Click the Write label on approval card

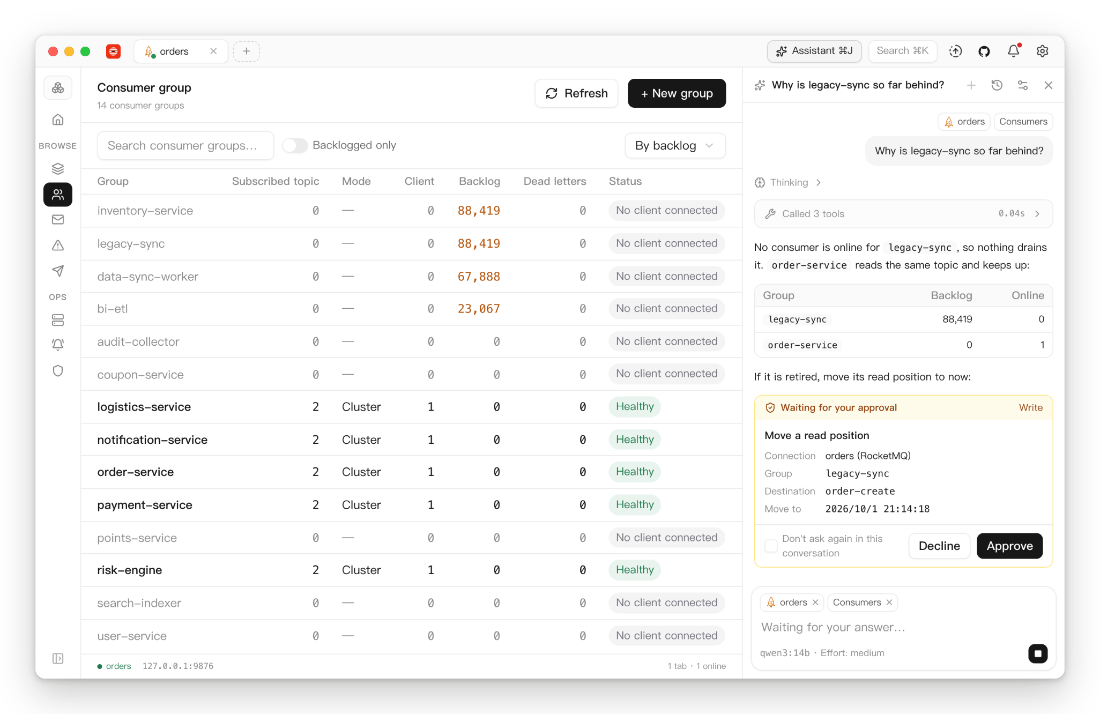pyautogui.click(x=1030, y=408)
